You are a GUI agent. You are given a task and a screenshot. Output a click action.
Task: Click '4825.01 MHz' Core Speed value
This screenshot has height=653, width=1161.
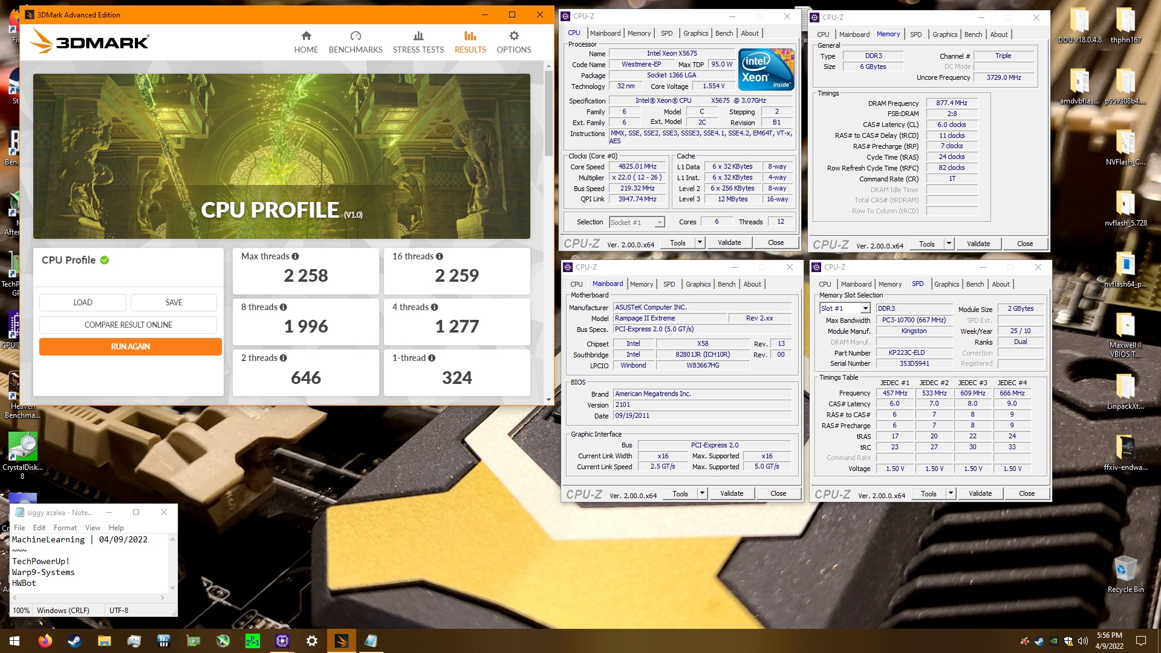tap(637, 166)
